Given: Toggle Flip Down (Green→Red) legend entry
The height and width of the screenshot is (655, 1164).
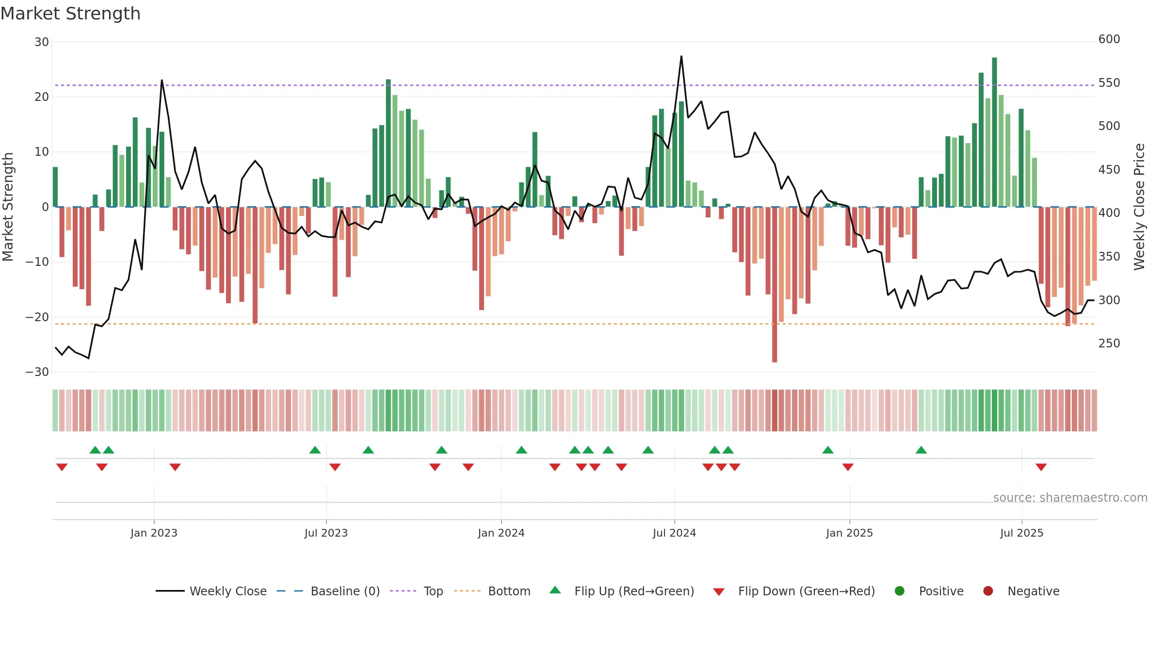Looking at the screenshot, I should click(794, 591).
